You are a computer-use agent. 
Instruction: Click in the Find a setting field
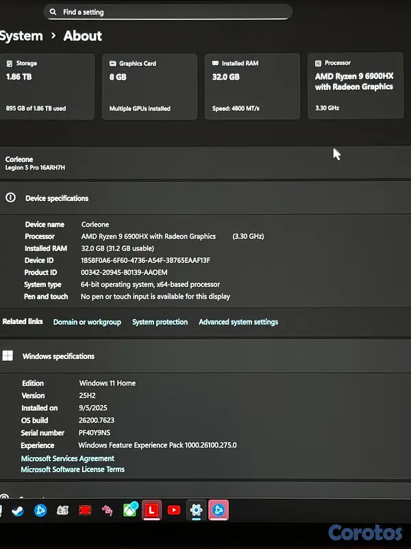(x=168, y=12)
